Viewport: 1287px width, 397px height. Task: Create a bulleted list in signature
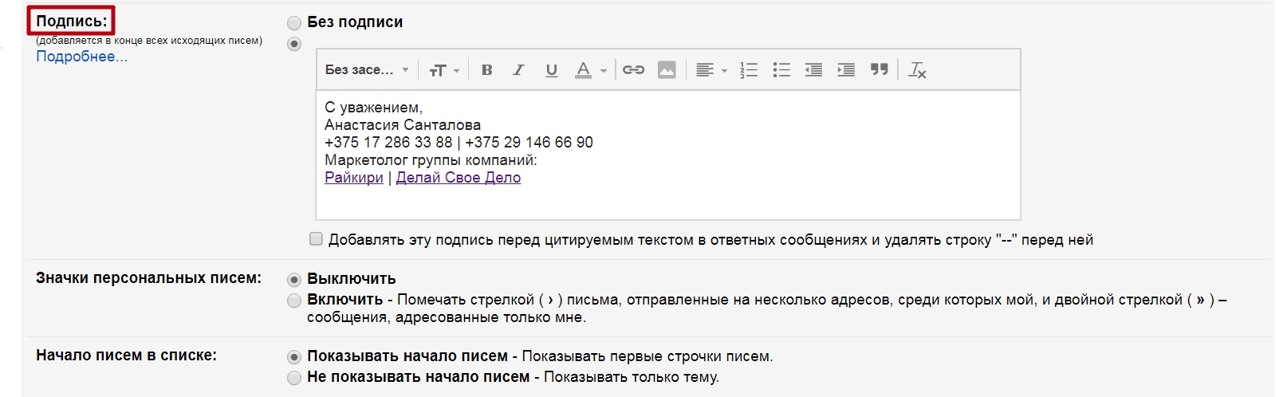781,70
